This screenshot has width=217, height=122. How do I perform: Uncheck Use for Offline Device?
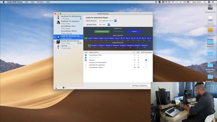click(86, 58)
